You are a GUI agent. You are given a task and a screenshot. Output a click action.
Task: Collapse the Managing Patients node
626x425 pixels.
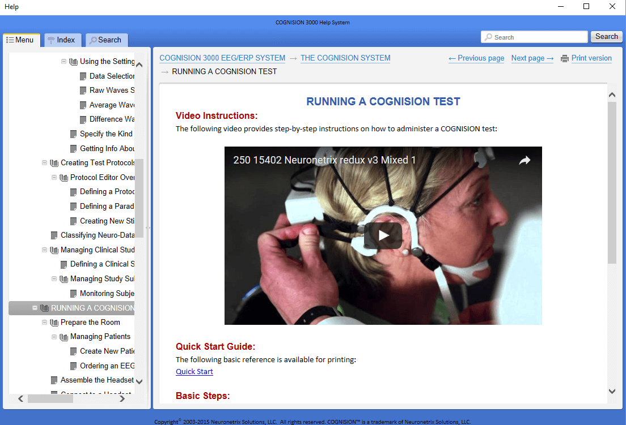click(54, 337)
